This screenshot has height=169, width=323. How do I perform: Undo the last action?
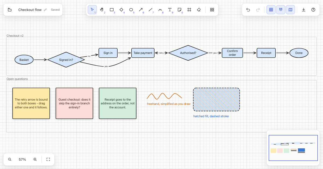(x=248, y=10)
